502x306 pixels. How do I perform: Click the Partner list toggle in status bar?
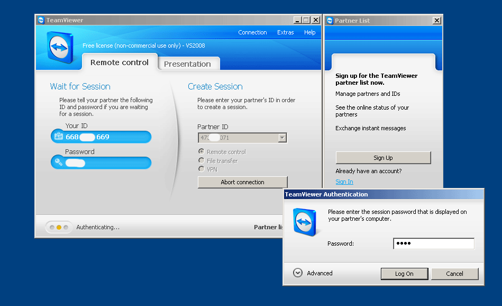[268, 227]
